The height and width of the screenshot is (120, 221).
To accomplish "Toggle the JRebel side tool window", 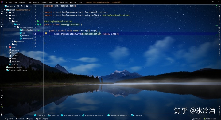I will 2,104.
